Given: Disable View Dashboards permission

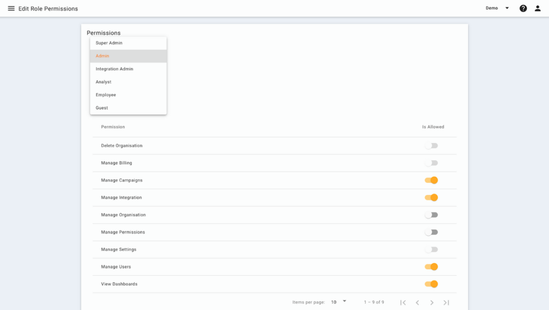Looking at the screenshot, I should tap(432, 284).
